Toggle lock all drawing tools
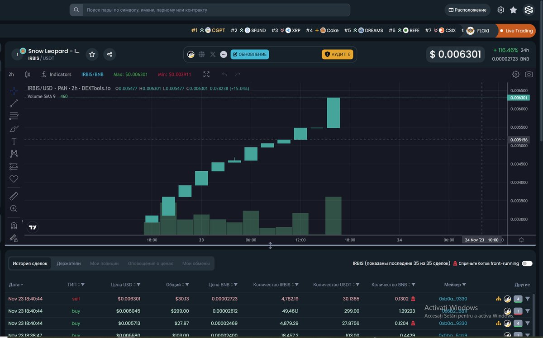 [x=14, y=238]
